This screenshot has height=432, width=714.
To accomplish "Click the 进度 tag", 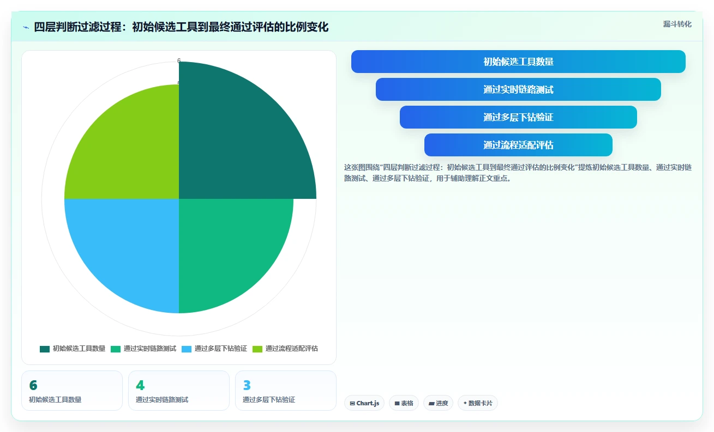I will 438,403.
